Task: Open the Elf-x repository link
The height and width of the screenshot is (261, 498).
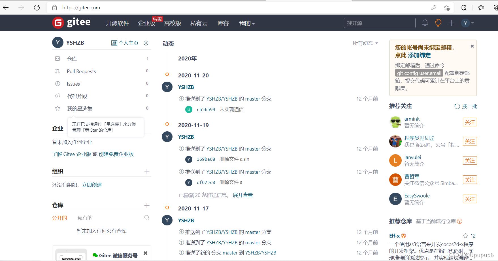Action: click(x=394, y=236)
